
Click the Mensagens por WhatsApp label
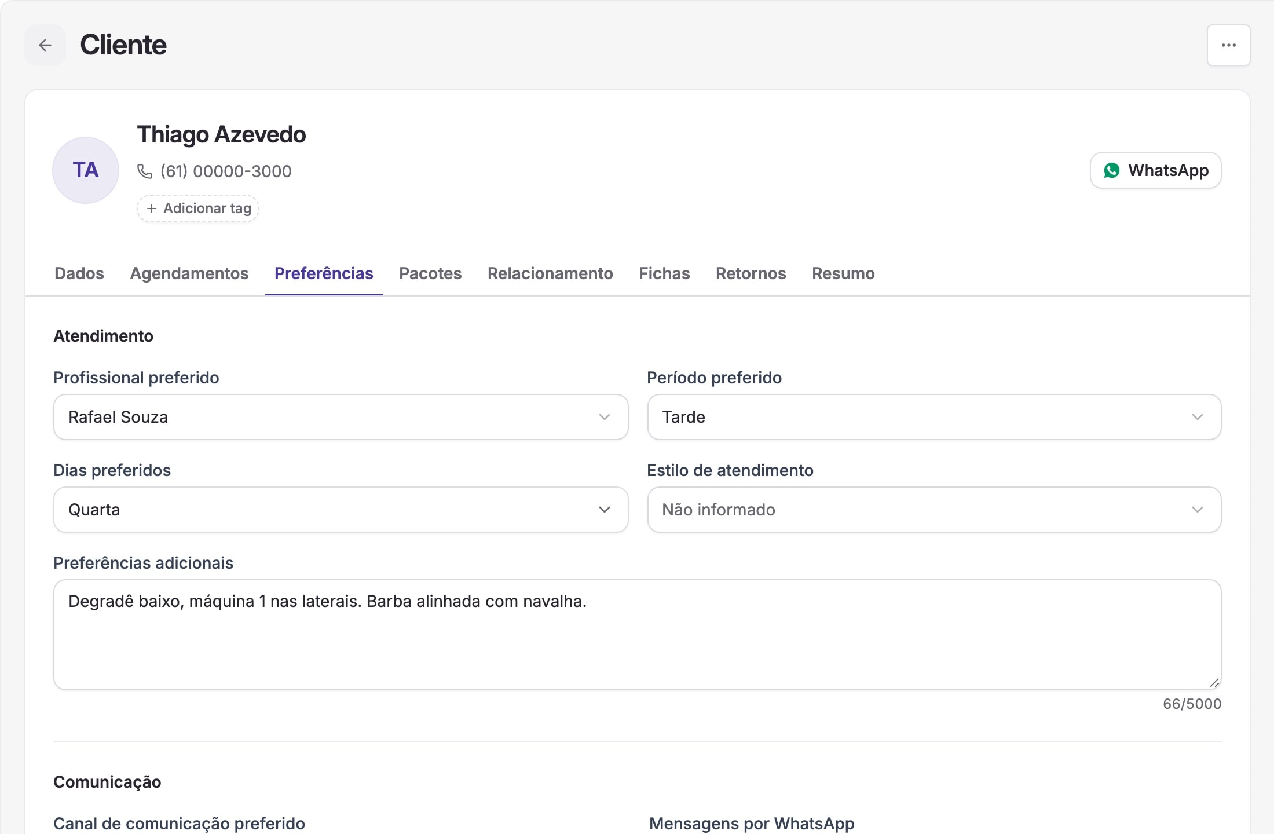click(x=752, y=824)
